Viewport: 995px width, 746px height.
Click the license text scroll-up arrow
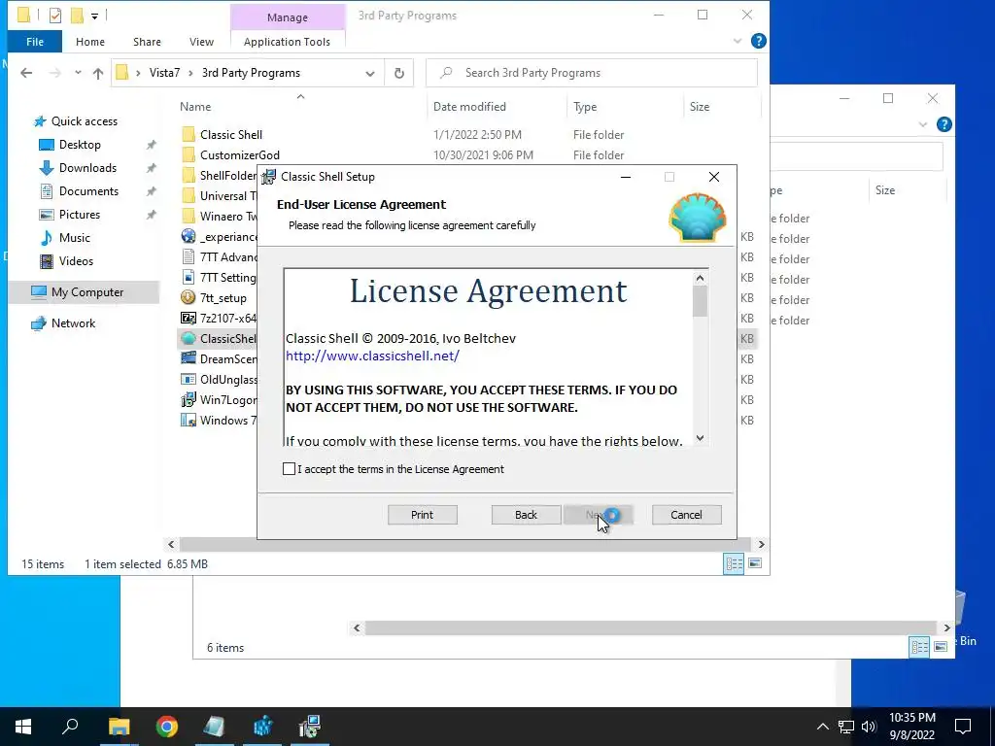(x=700, y=278)
